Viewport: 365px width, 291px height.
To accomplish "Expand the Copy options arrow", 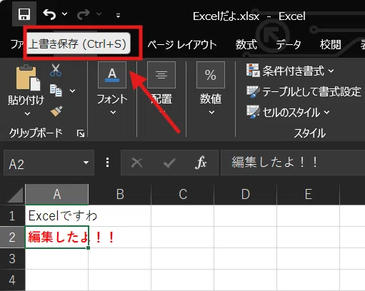I will click(x=72, y=91).
